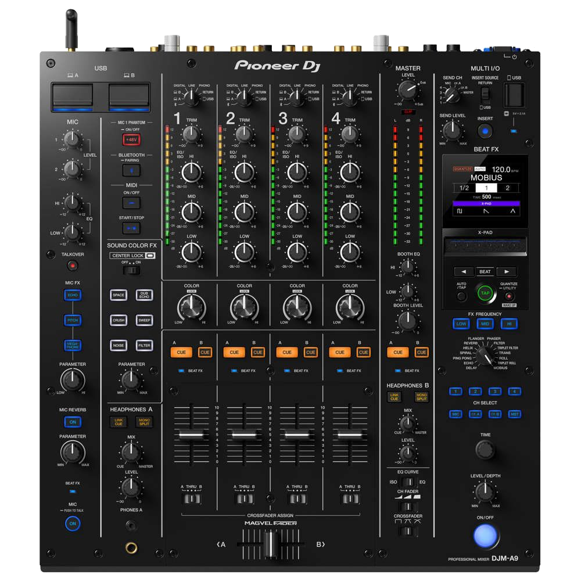
Task: Toggle Headphones B MONO SPLIT
Action: click(421, 397)
